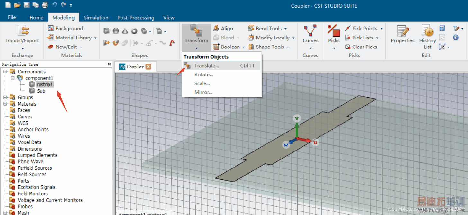This screenshot has height=215, width=468.
Task: Select the Anchor Points tree item
Action: [33, 129]
